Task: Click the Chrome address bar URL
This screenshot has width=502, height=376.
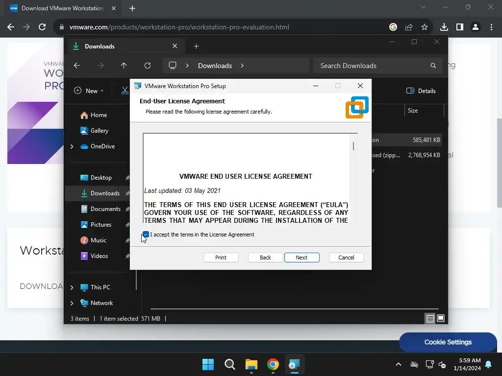Action: click(179, 27)
